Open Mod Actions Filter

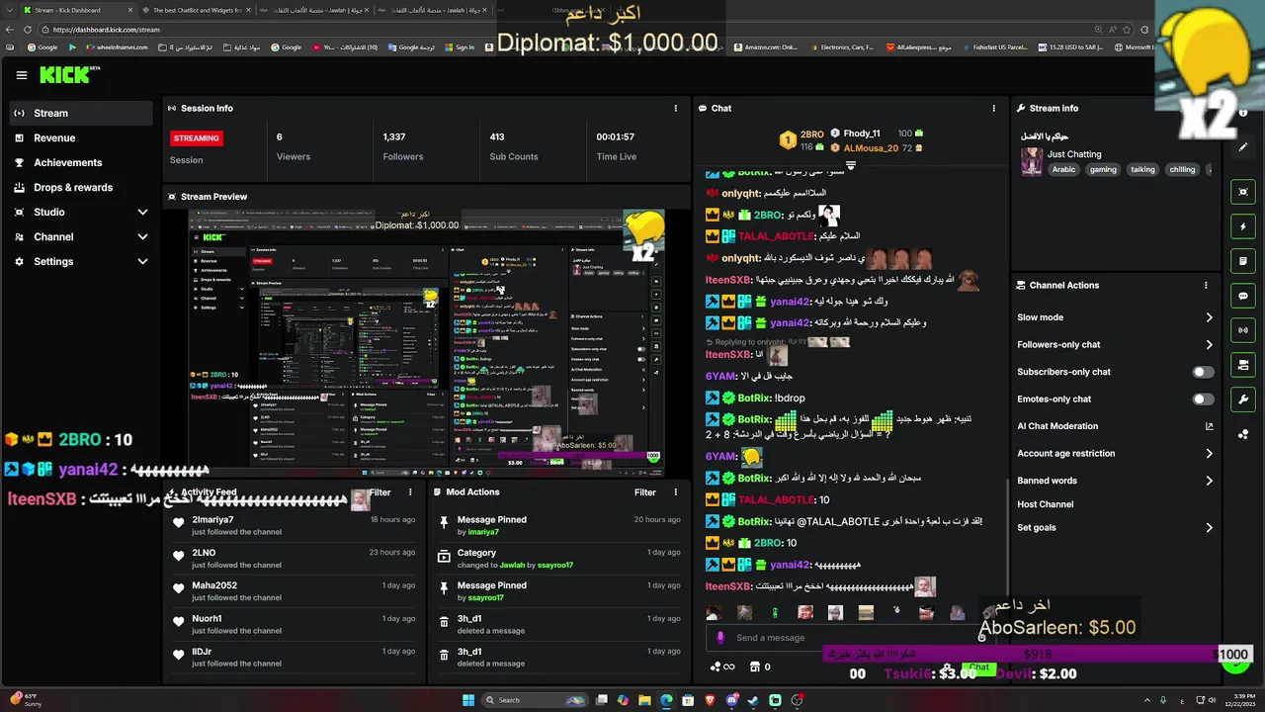pyautogui.click(x=645, y=491)
